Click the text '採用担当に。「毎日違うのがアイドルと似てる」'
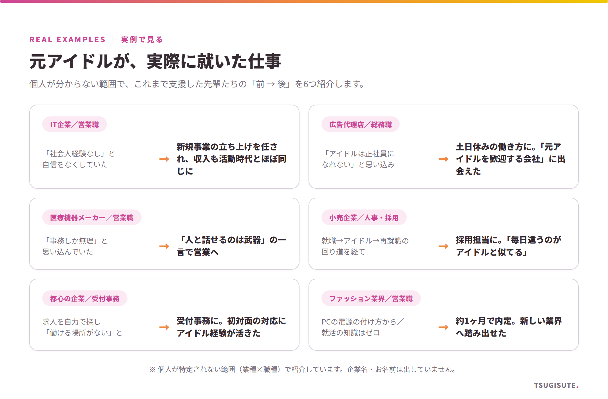 click(x=509, y=246)
